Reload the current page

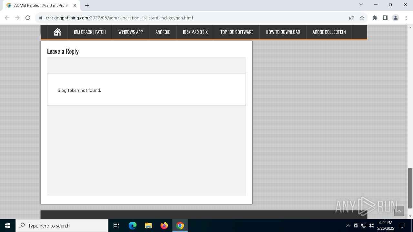click(x=28, y=18)
